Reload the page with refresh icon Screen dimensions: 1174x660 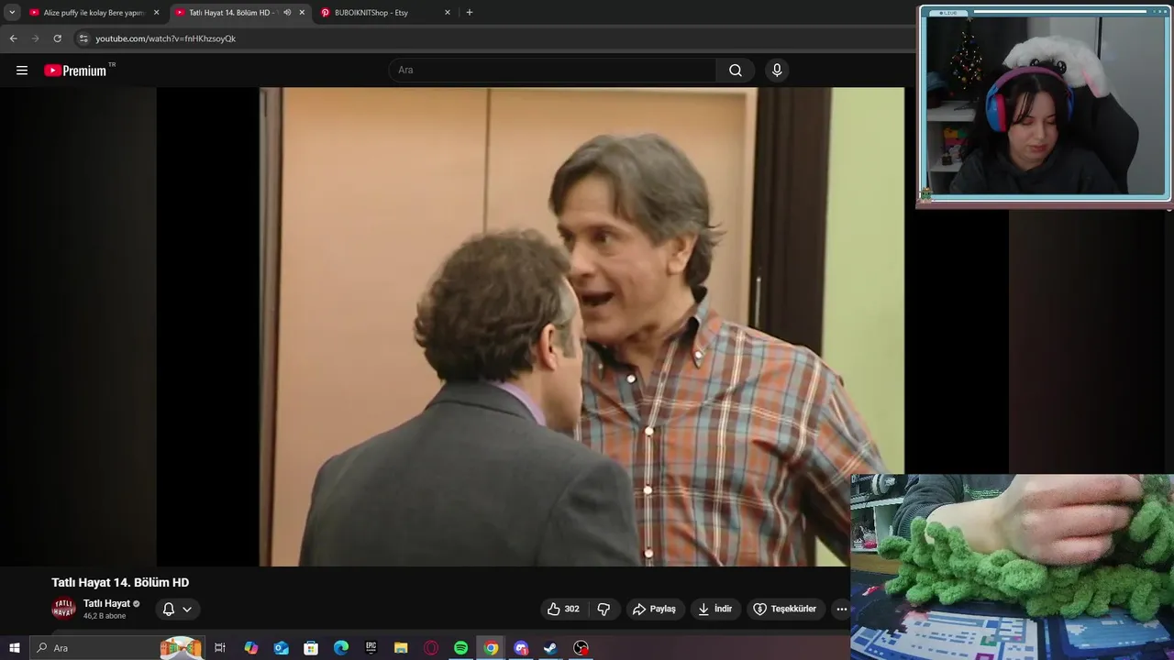(57, 38)
